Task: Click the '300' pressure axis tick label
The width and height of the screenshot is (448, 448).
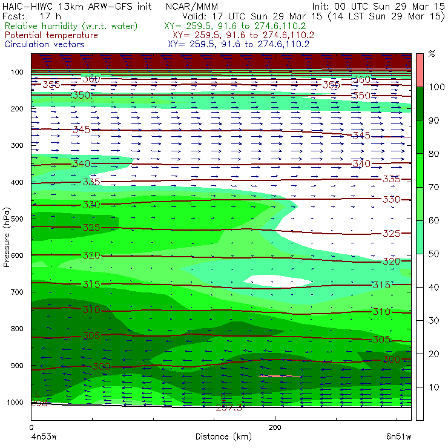Action: click(17, 145)
